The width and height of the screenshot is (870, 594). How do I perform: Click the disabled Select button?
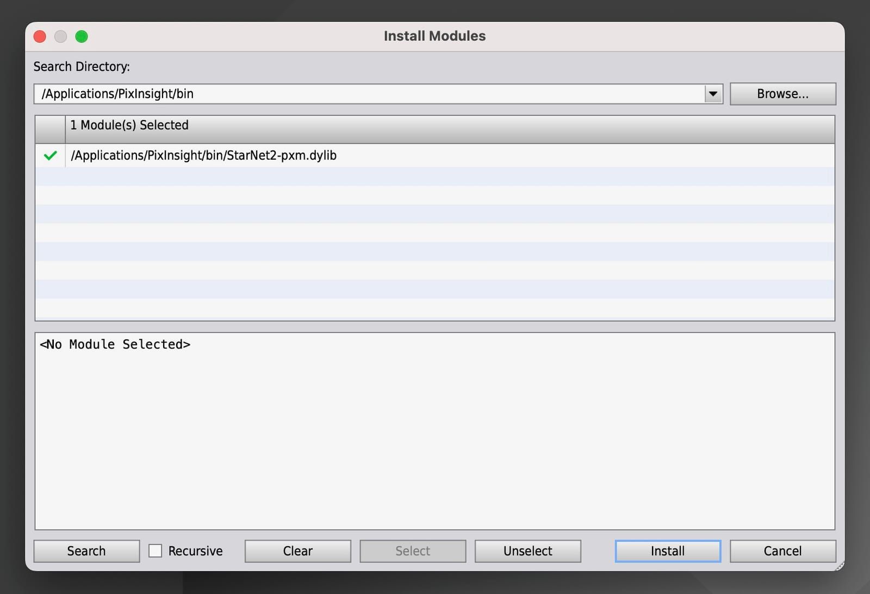[413, 551]
